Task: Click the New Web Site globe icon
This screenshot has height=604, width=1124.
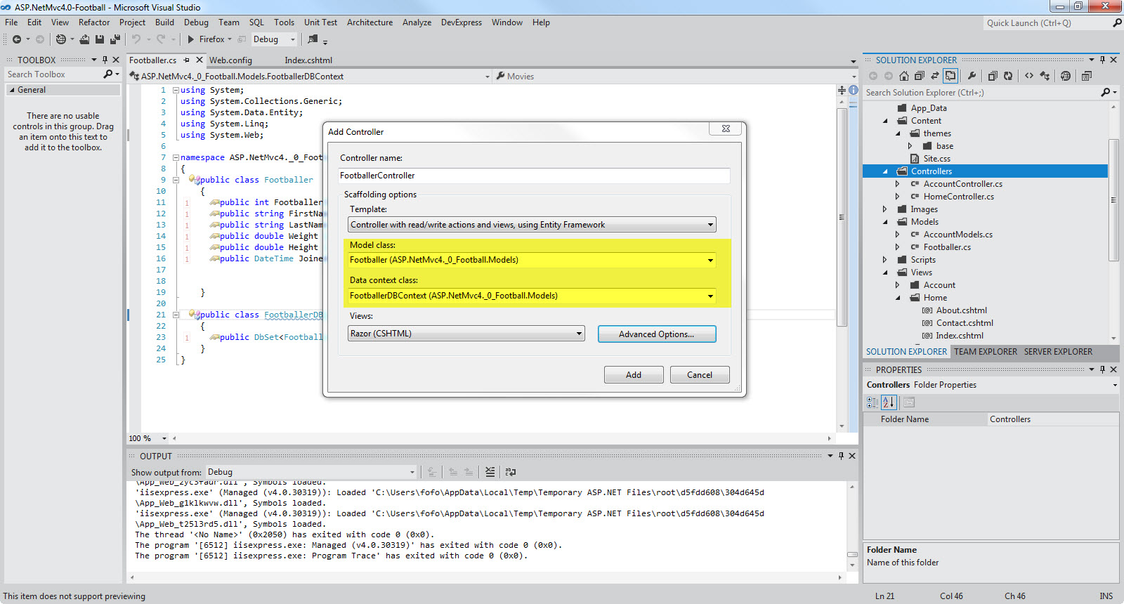Action: [61, 39]
